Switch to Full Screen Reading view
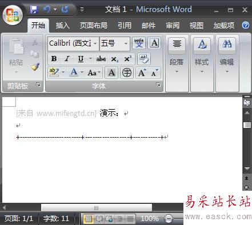This screenshot has height=225, width=252. 99,219
